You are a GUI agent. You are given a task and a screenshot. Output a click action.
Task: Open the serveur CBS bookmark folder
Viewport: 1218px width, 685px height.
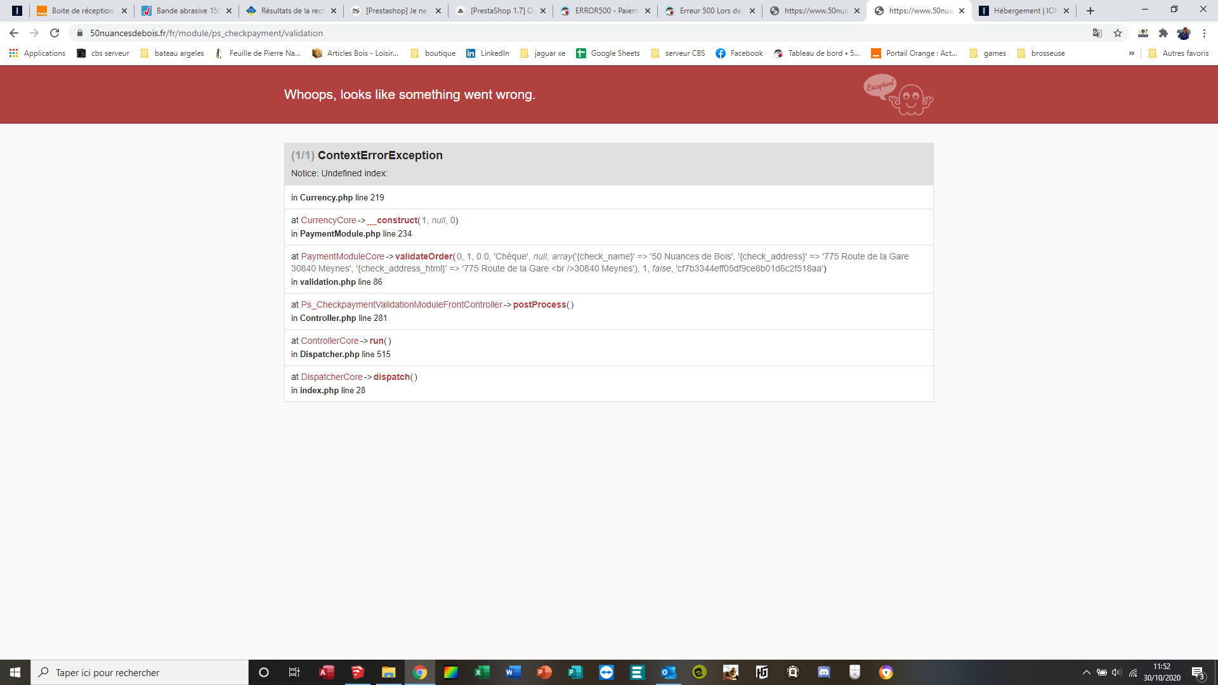pyautogui.click(x=678, y=53)
